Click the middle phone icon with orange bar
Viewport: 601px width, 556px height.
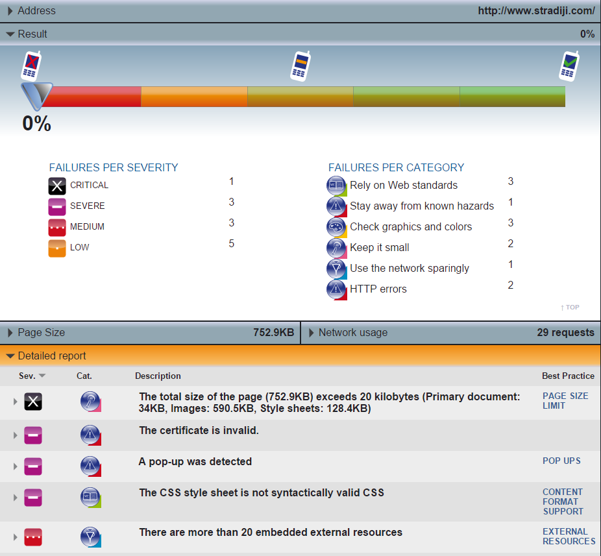click(300, 66)
